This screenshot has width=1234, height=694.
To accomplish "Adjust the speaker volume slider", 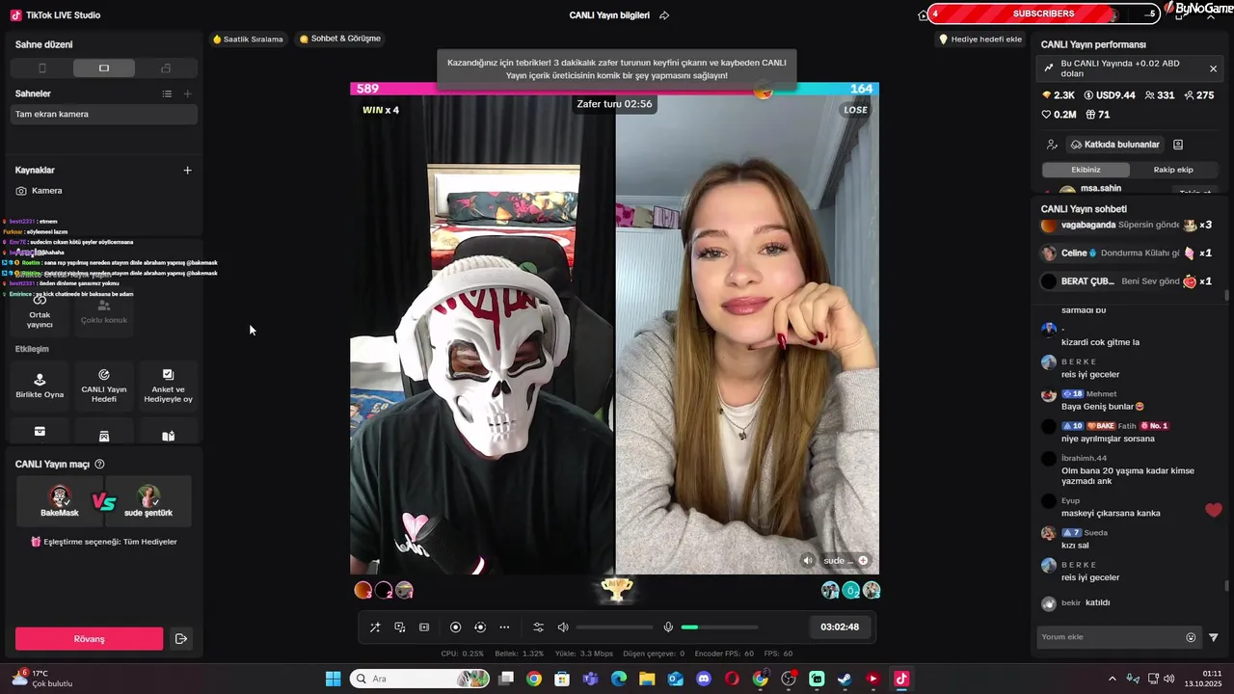I will click(614, 627).
